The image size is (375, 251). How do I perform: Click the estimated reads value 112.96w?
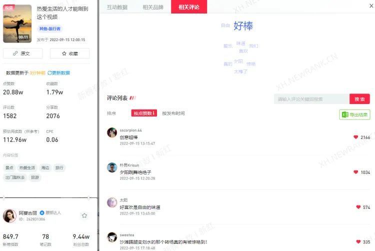click(x=15, y=140)
